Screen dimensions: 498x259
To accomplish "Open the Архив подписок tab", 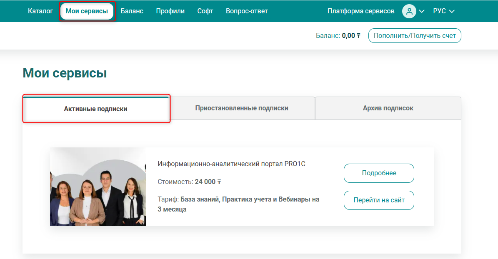I will [x=388, y=108].
